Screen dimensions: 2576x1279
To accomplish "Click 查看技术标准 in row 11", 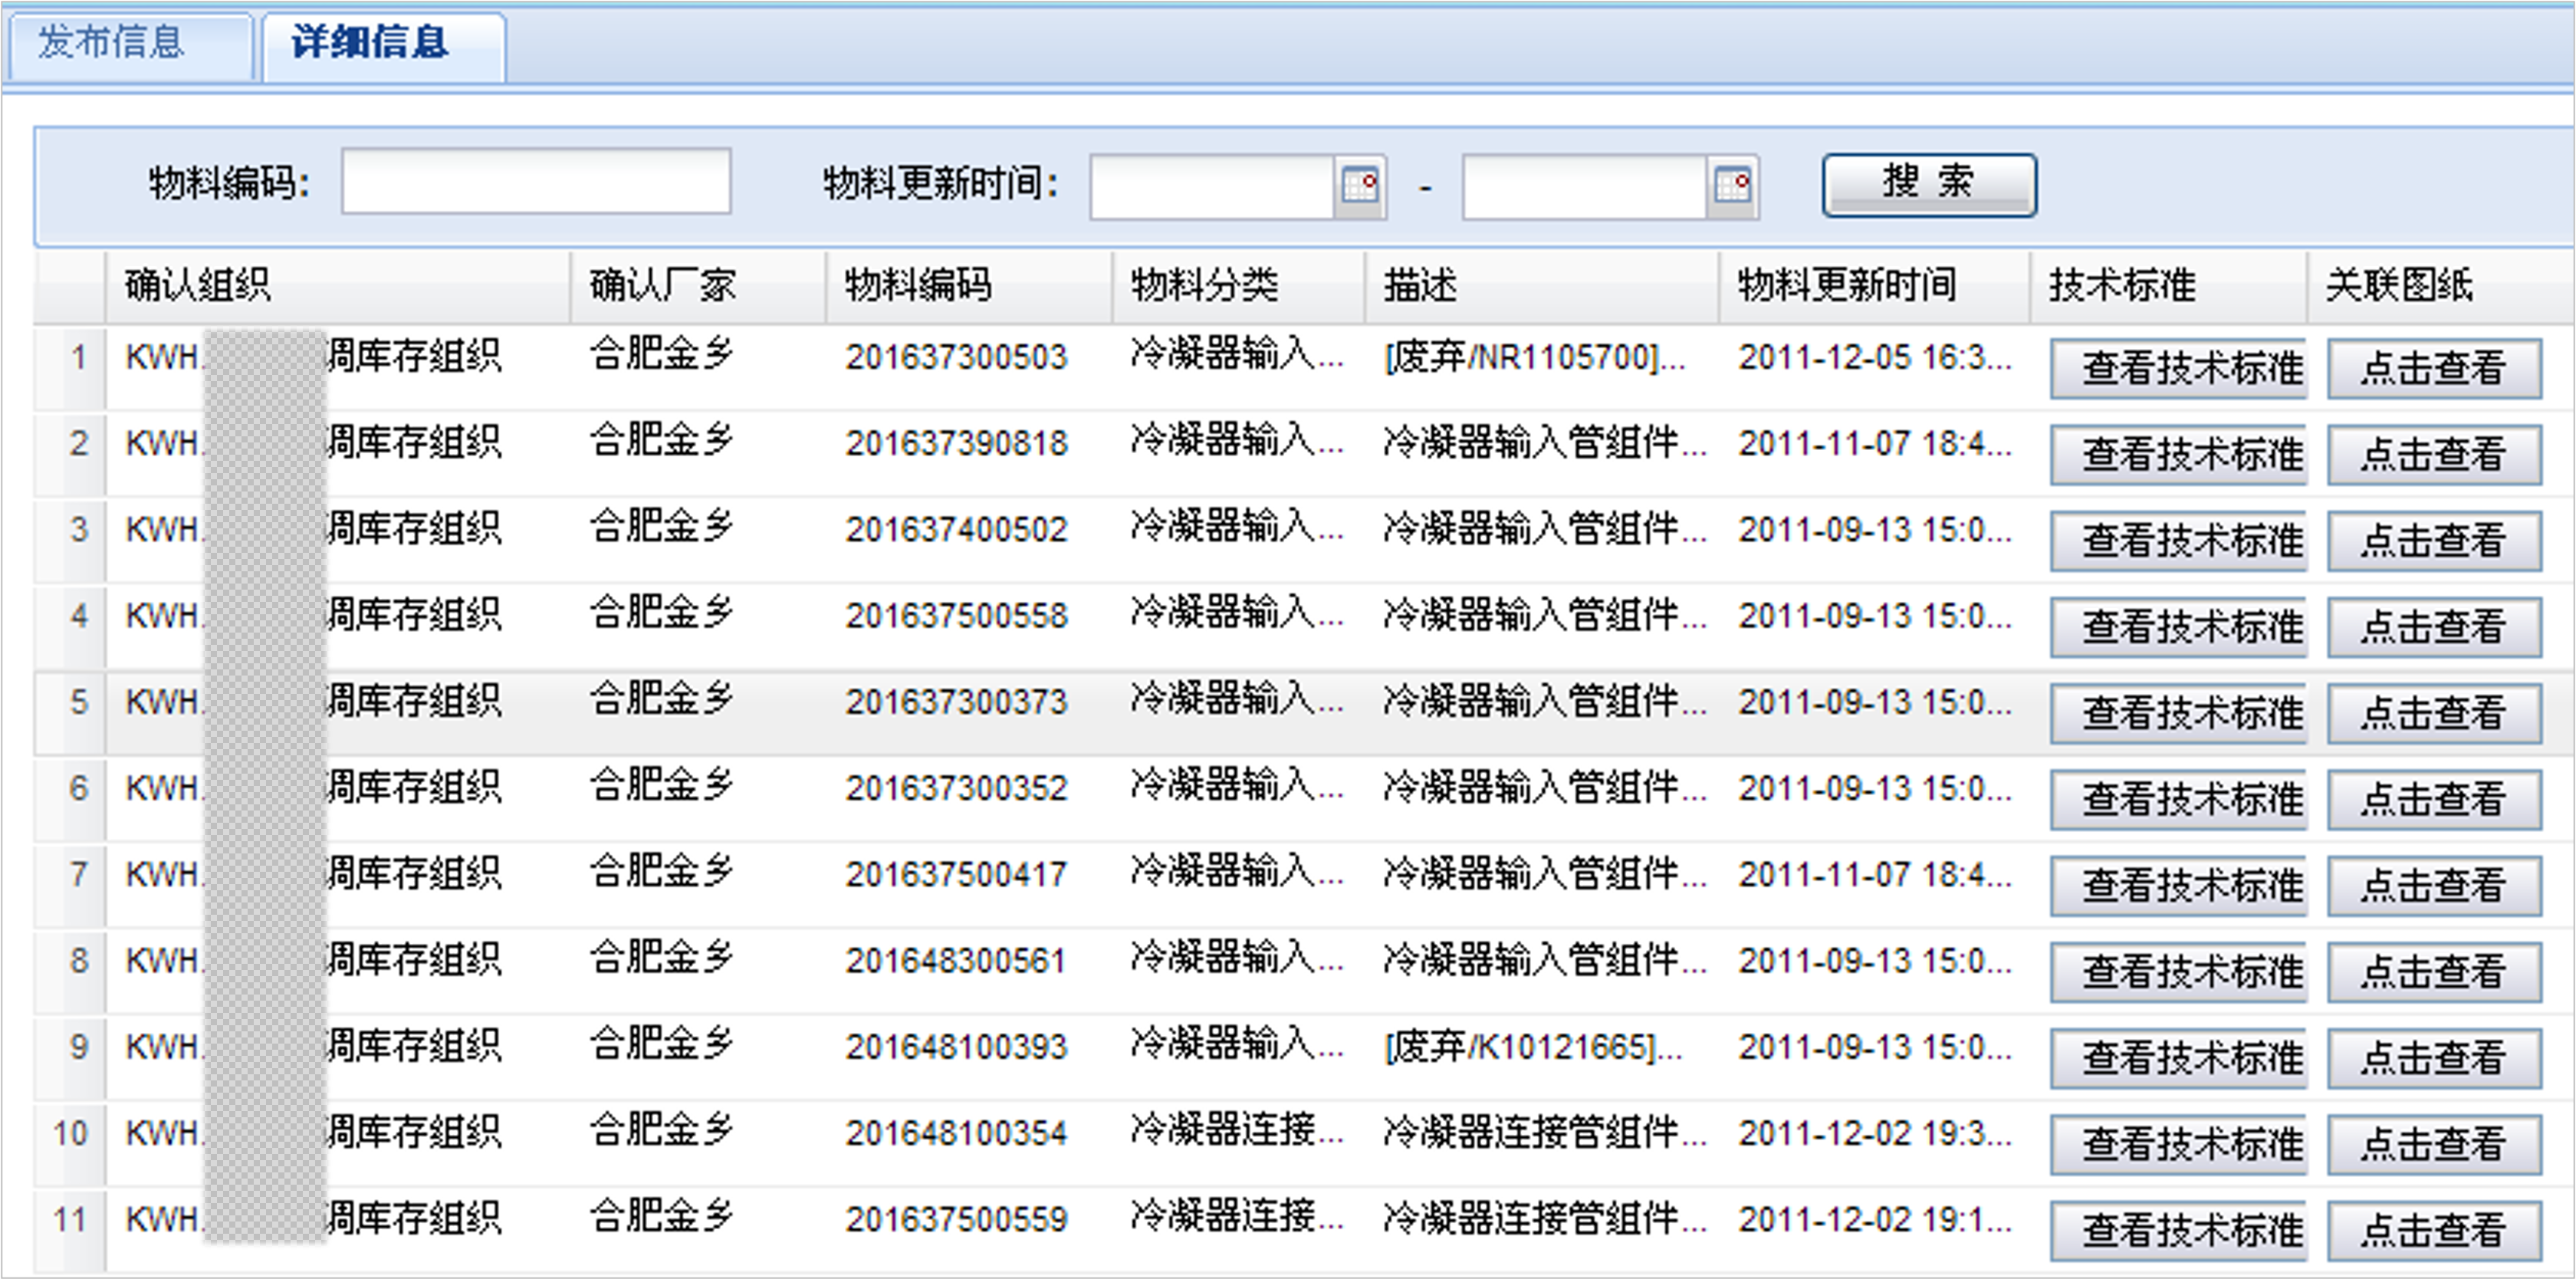I will pyautogui.click(x=2178, y=1230).
